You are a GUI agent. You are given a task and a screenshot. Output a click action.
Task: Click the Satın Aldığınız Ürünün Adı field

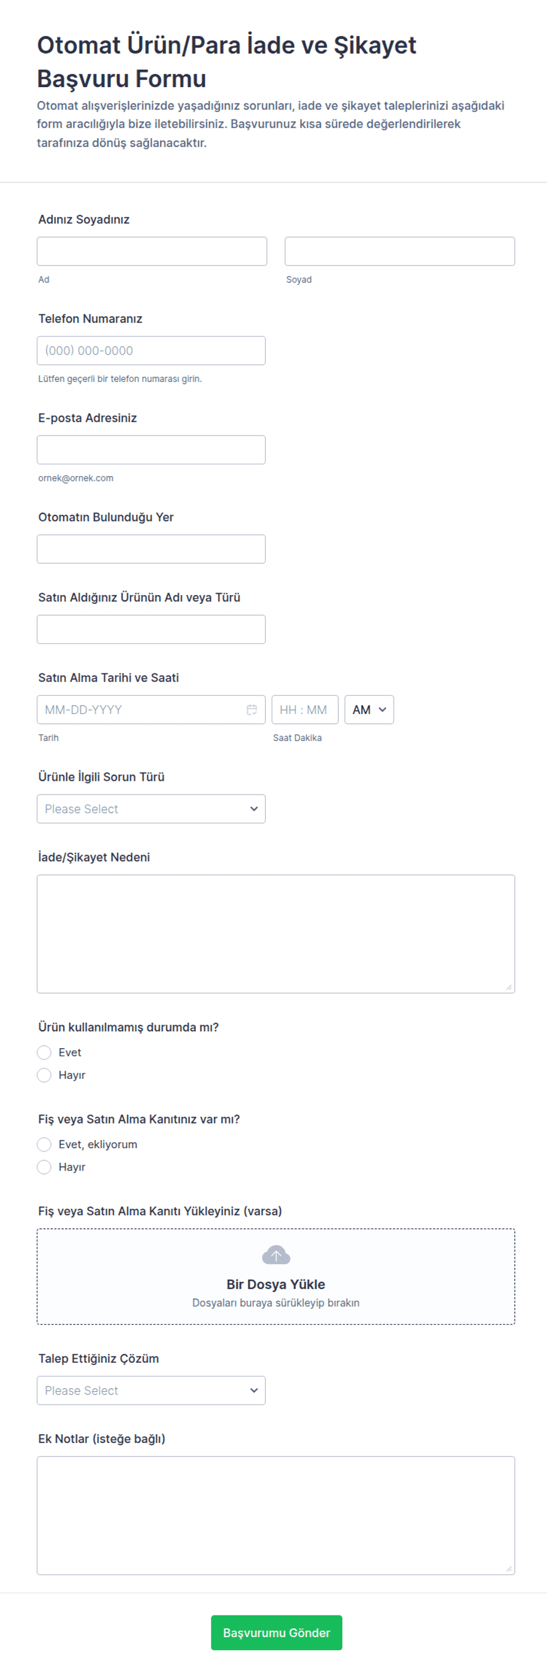pos(151,629)
